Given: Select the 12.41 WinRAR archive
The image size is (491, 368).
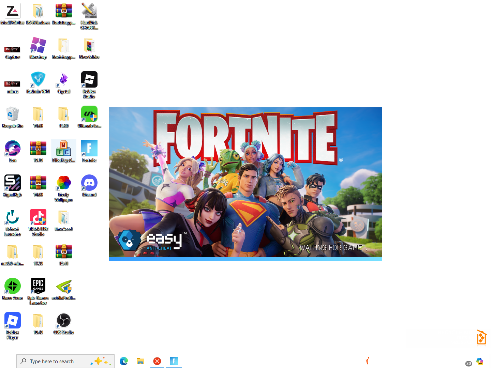Looking at the screenshot, I should click(x=64, y=255).
